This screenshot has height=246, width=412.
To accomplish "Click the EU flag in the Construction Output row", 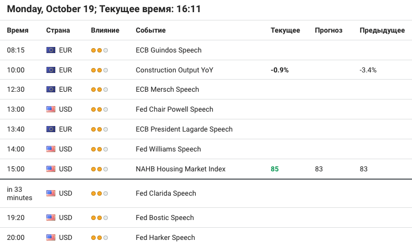I will 51,70.
